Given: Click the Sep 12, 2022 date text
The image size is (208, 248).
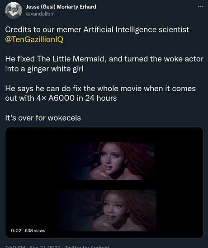Looking at the screenshot, I should point(45,246).
